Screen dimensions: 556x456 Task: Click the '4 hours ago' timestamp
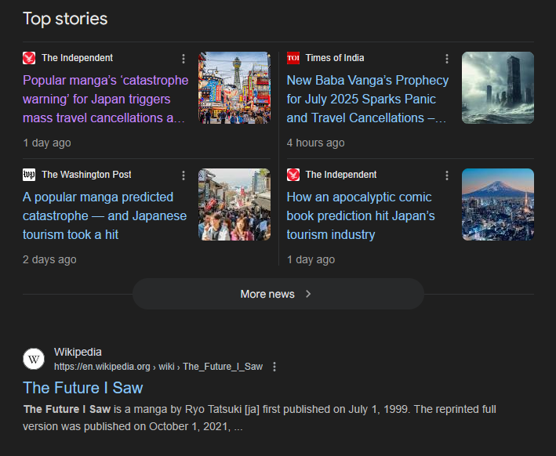(x=315, y=143)
